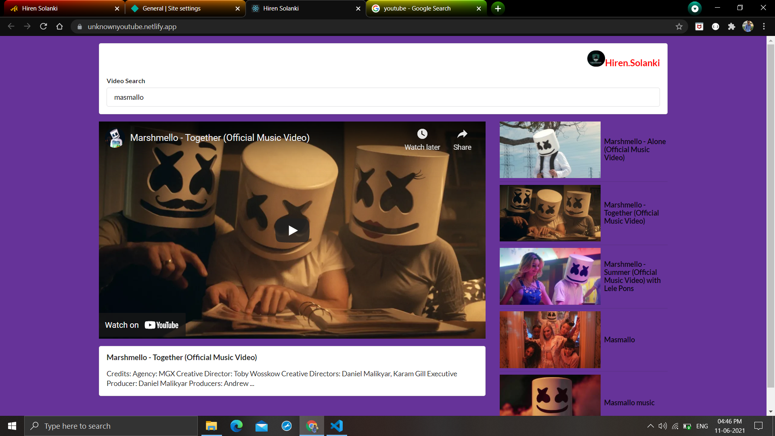Open the Extensions puzzle icon

click(x=731, y=27)
